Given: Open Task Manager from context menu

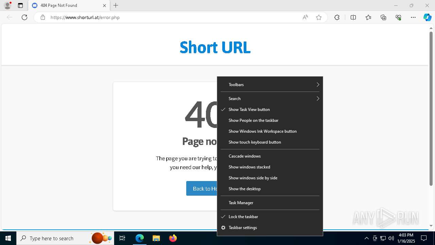Looking at the screenshot, I should pos(270,202).
